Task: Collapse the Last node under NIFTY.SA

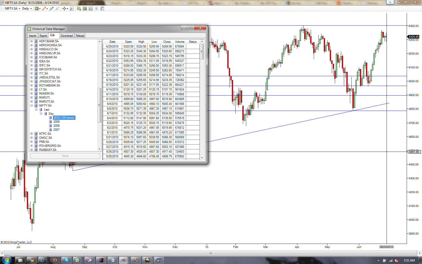Action: 36,110
